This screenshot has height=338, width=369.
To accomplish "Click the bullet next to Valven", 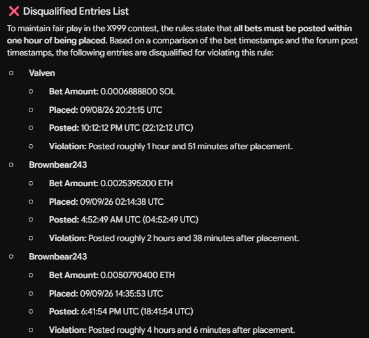I will (x=11, y=73).
